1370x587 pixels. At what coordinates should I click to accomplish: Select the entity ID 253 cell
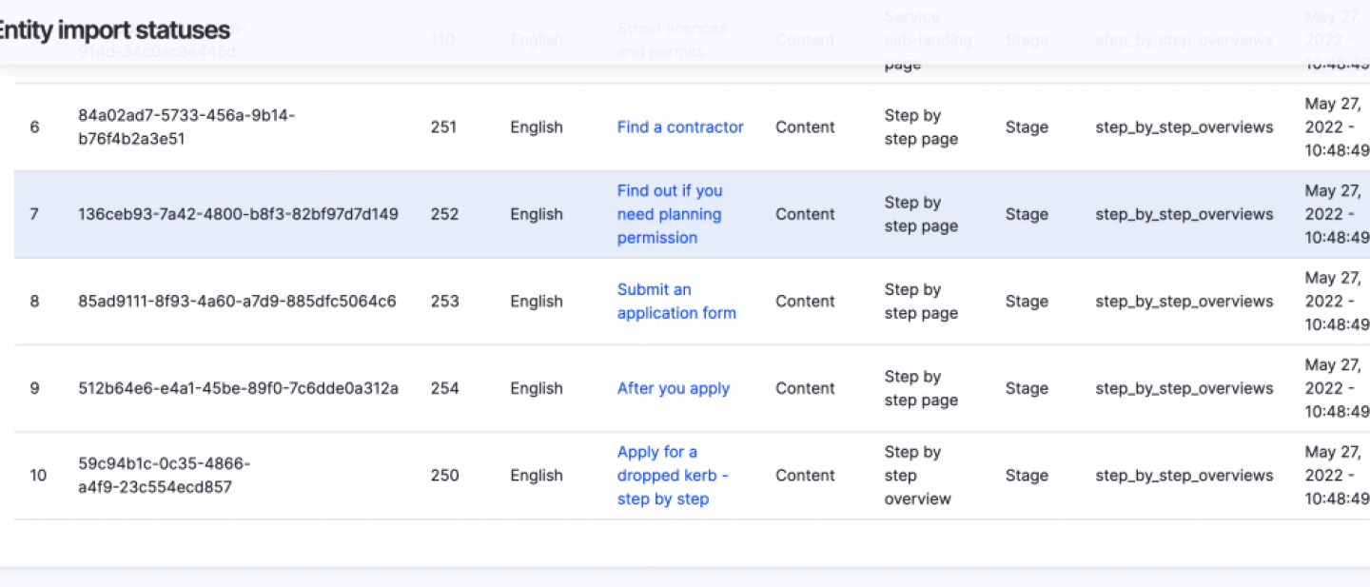pyautogui.click(x=444, y=302)
